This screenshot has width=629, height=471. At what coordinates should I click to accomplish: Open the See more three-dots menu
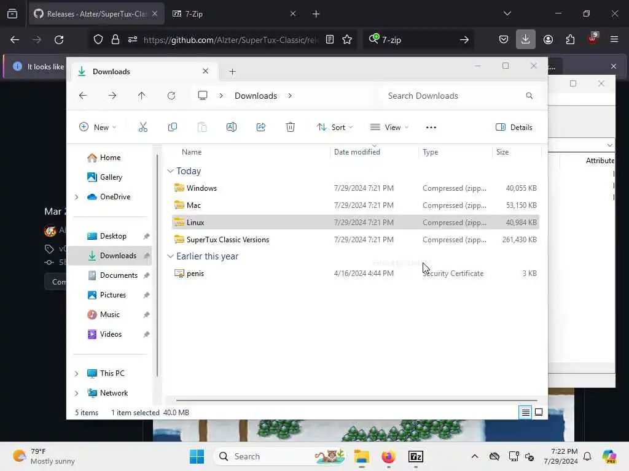(x=431, y=128)
